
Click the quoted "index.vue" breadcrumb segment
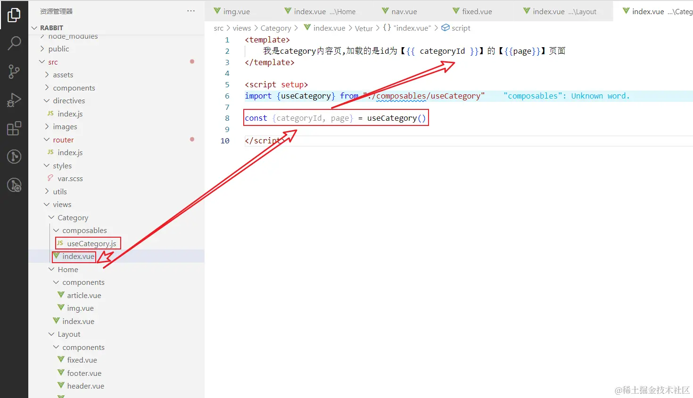[412, 28]
